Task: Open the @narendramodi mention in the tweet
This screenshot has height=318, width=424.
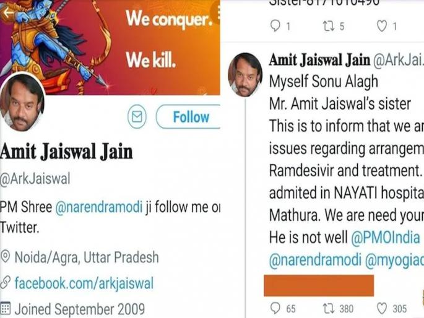Action: click(315, 260)
